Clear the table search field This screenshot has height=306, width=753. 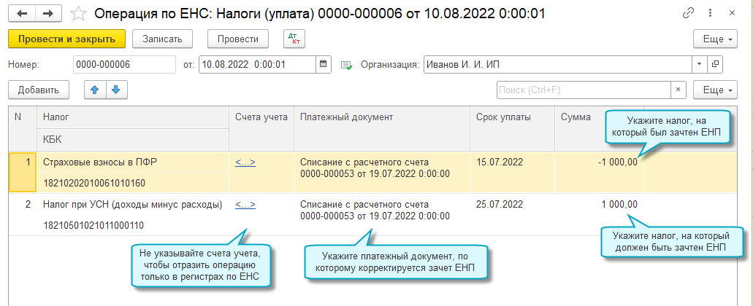coord(679,90)
